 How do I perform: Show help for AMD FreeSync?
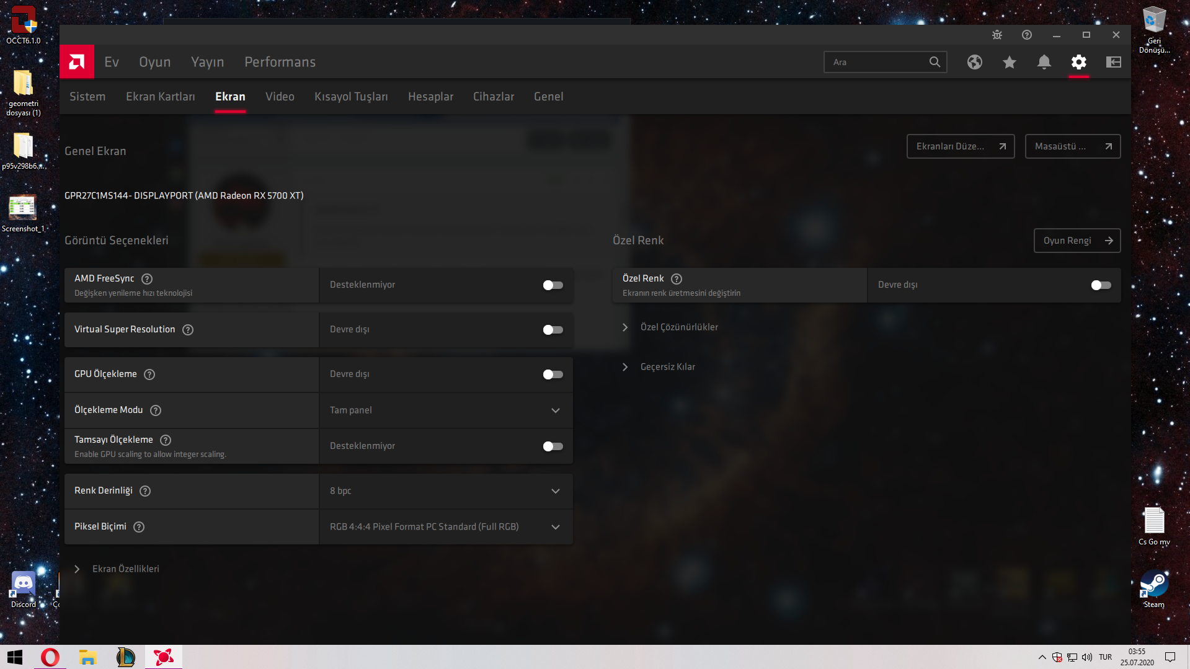[x=147, y=279]
